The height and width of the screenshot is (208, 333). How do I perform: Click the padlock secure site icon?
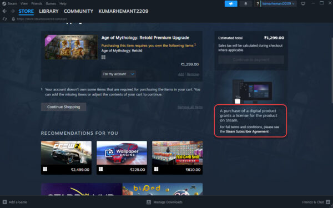tap(13, 19)
